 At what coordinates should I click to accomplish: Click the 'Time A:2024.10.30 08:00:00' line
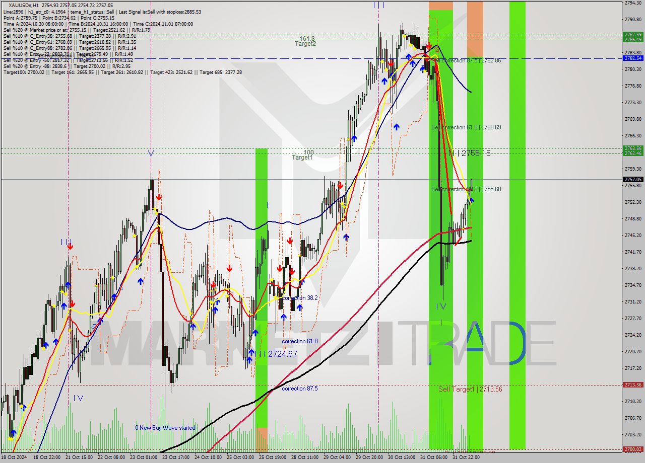click(x=98, y=24)
